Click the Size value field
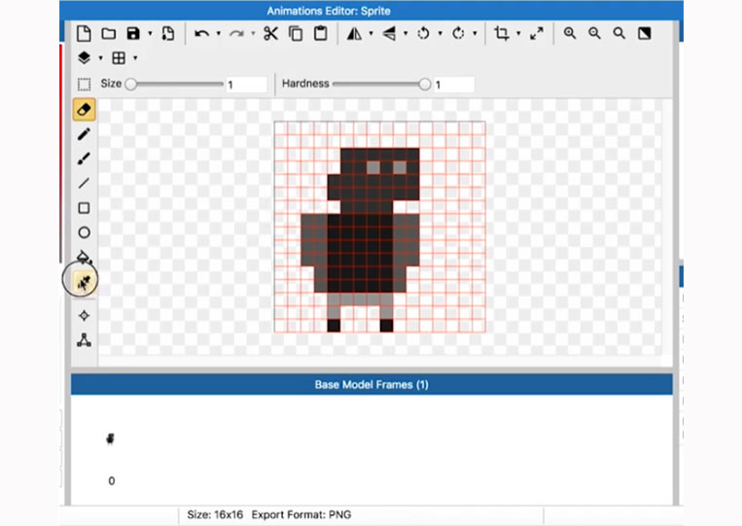The width and height of the screenshot is (742, 526). [x=246, y=85]
